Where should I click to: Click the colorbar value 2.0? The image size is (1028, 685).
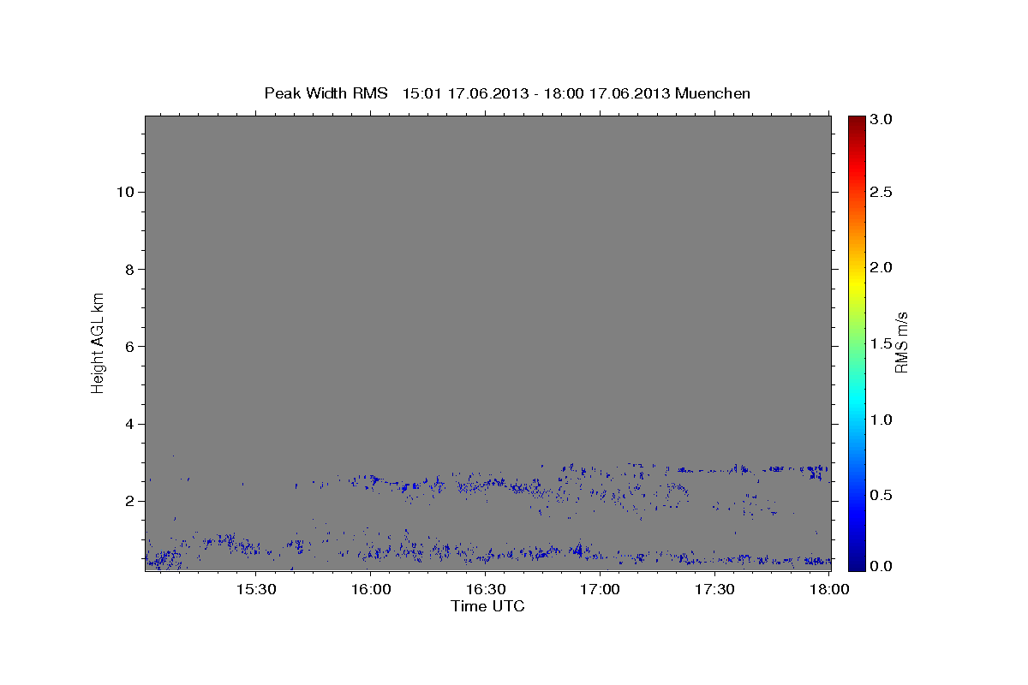[882, 268]
